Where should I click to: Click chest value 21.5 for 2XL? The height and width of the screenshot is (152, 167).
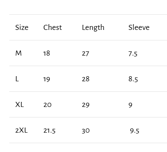click(49, 131)
